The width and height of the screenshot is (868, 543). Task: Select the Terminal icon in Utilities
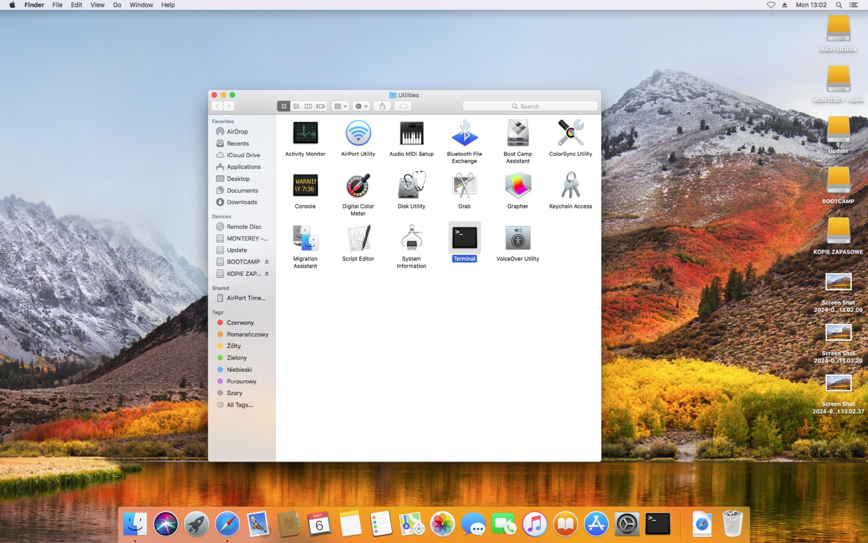pyautogui.click(x=465, y=238)
